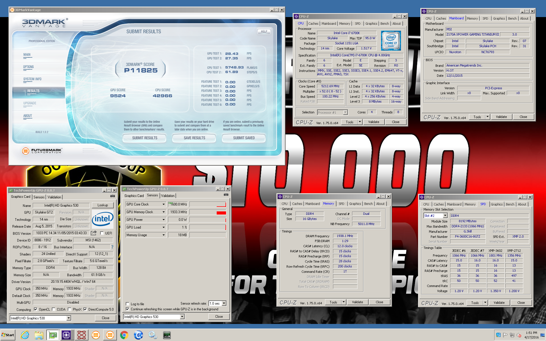Screen dimensions: 546x341
Task: Open Bench tab in CPU-Z Memory window
Action: click(x=368, y=204)
